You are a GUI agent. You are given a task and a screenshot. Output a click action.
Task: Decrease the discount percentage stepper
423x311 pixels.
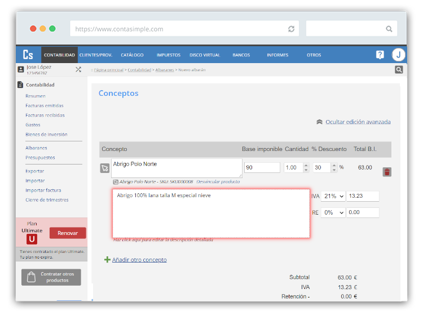point(334,170)
